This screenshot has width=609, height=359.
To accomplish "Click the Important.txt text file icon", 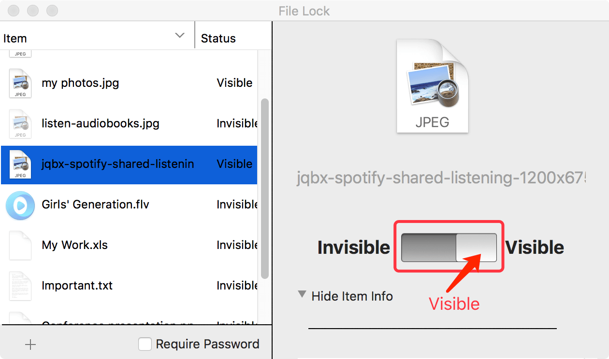I will pyautogui.click(x=20, y=286).
